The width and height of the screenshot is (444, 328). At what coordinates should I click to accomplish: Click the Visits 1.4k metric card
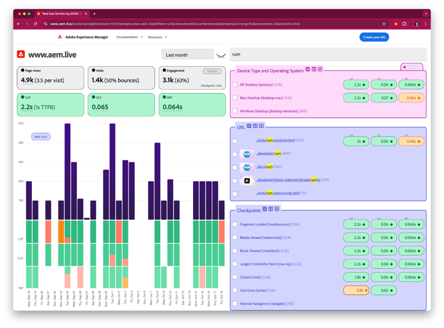point(121,78)
